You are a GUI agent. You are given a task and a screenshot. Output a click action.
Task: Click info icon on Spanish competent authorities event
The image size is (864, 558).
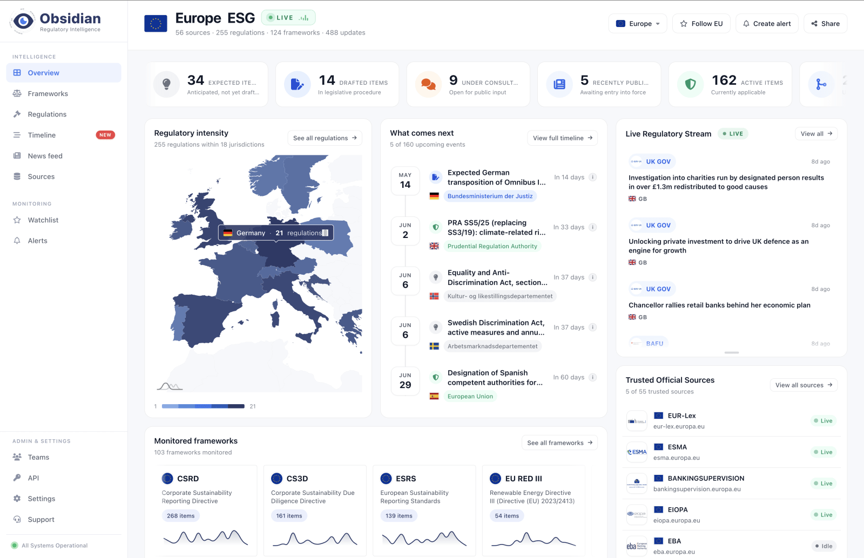pos(592,377)
